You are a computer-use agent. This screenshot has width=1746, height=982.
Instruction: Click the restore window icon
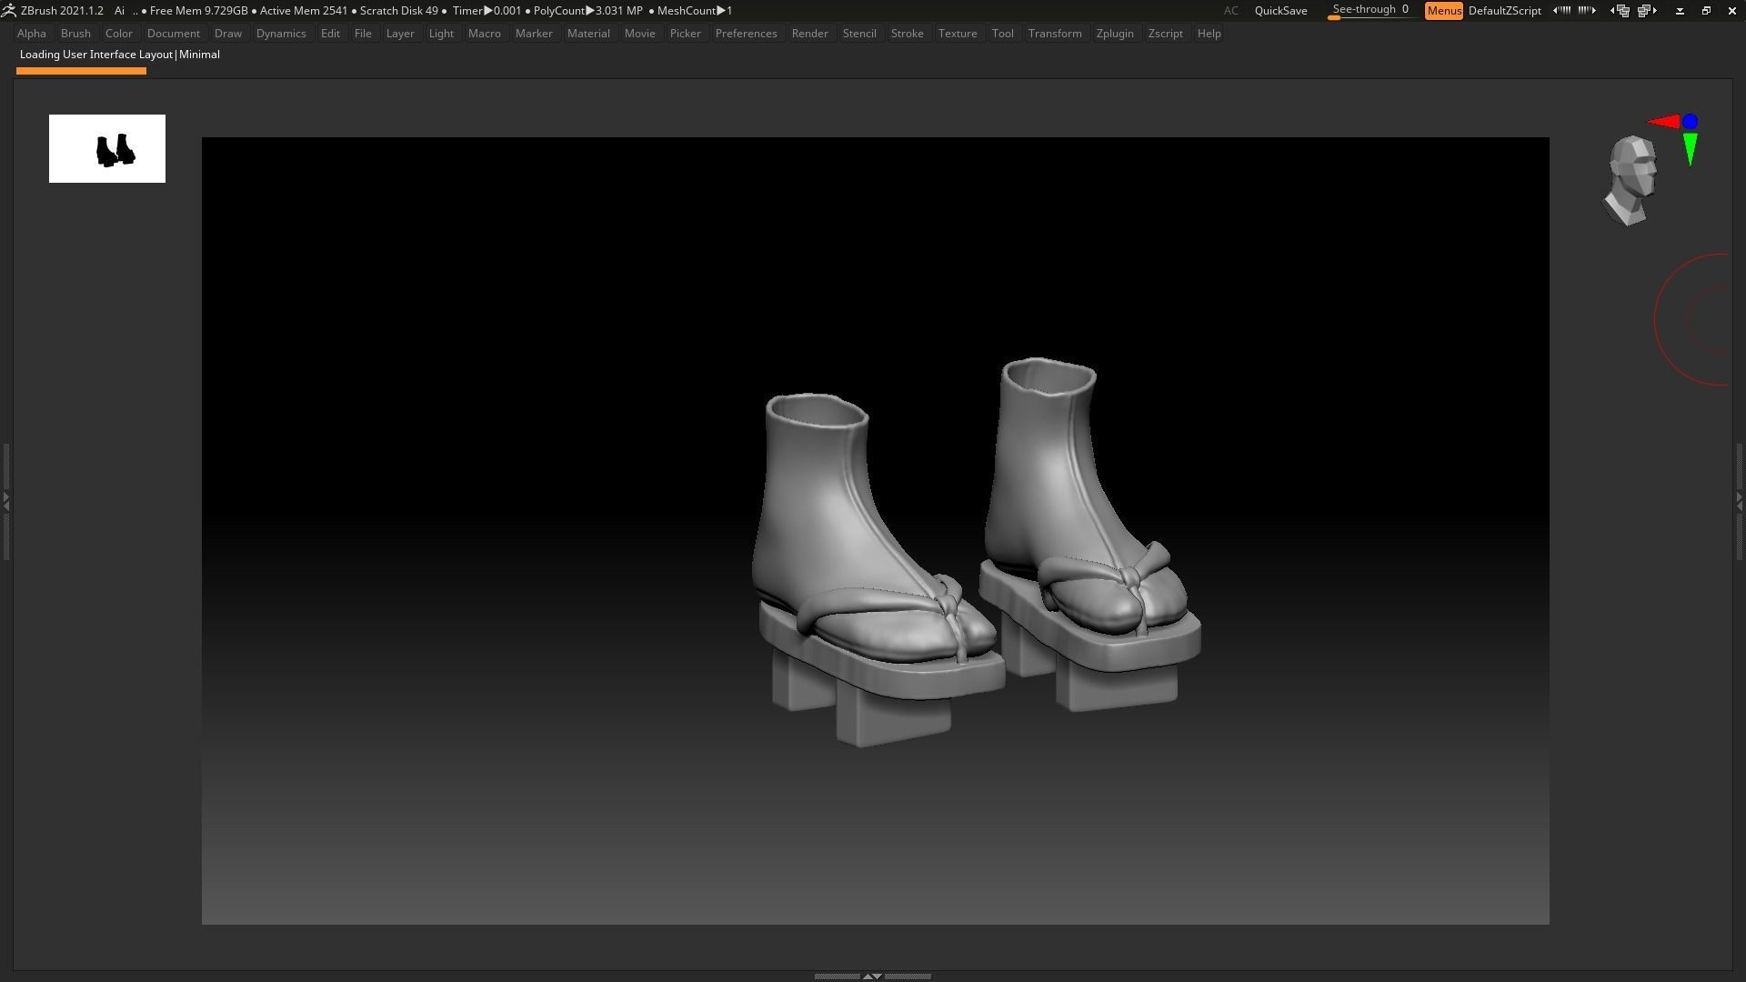1706,11
